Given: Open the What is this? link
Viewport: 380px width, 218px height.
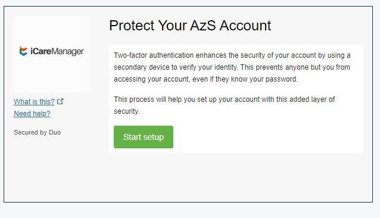Looking at the screenshot, I should (x=34, y=101).
